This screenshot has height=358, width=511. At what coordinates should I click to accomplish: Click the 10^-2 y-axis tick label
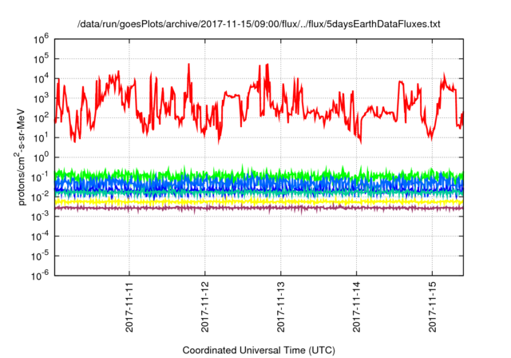(40, 197)
